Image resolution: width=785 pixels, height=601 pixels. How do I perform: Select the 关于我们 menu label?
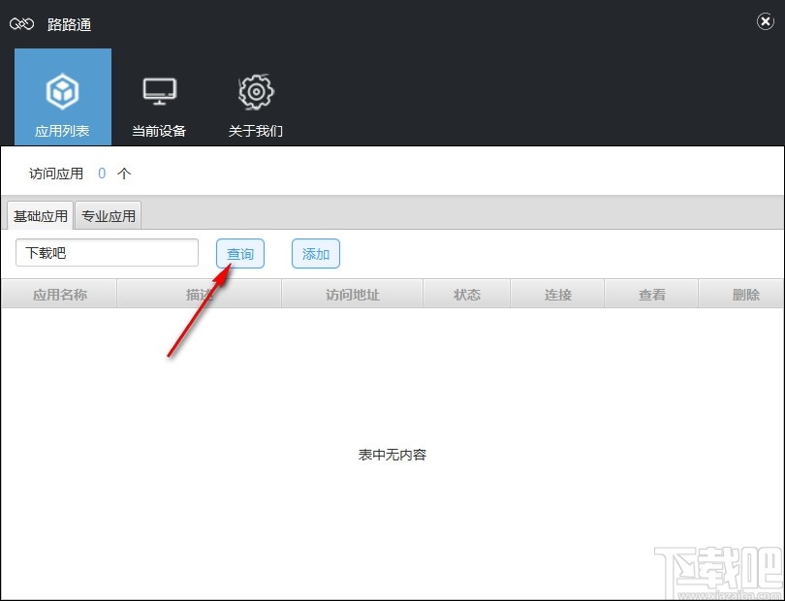click(x=255, y=131)
